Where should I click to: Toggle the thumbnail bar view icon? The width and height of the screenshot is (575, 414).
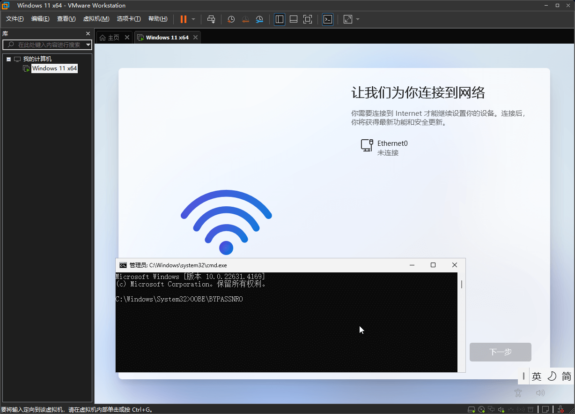coord(294,19)
